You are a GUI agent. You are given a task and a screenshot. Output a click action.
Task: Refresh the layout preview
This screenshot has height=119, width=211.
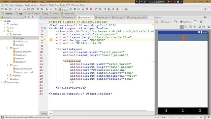(199, 27)
